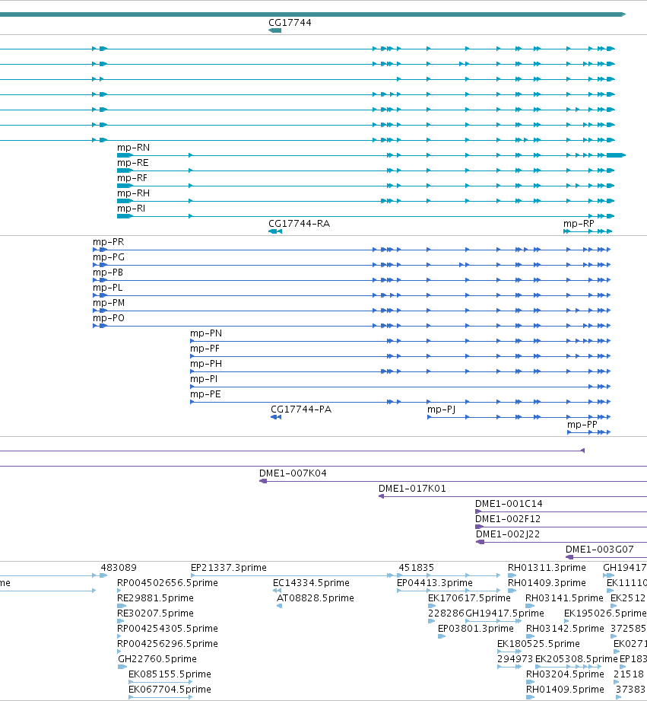Viewport: 647px width, 701px height.
Task: Select the DME1-002J22 clone label
Action: pos(508,534)
